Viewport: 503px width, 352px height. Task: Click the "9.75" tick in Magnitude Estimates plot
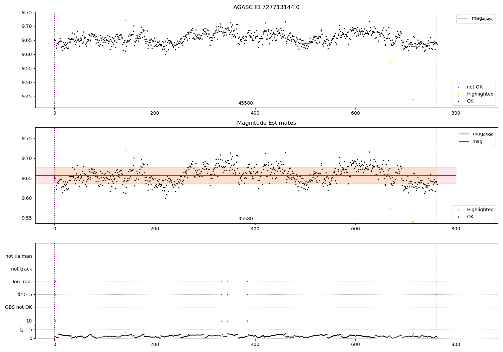(x=26, y=139)
